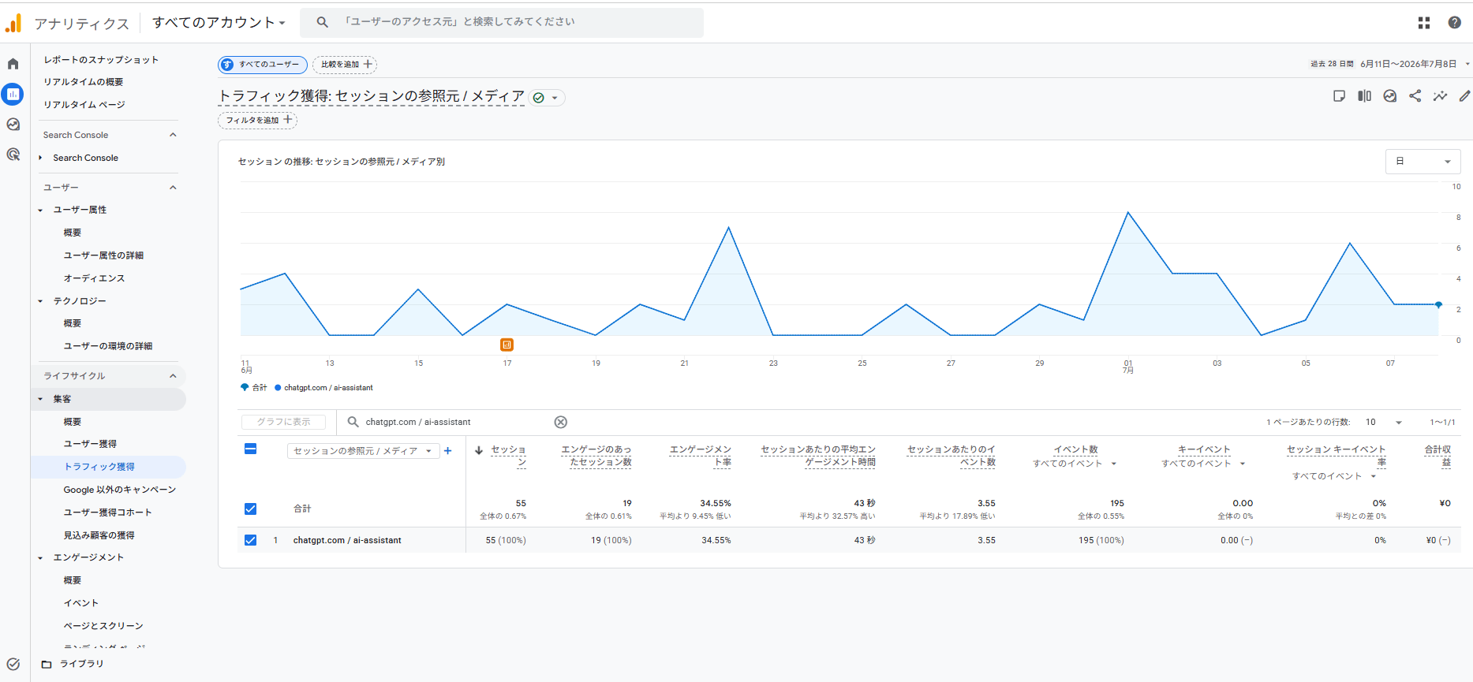Click the help question mark icon
1473x682 pixels.
1455,23
